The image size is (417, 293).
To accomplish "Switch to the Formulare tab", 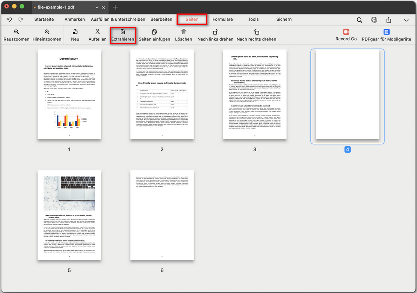I will pos(222,20).
